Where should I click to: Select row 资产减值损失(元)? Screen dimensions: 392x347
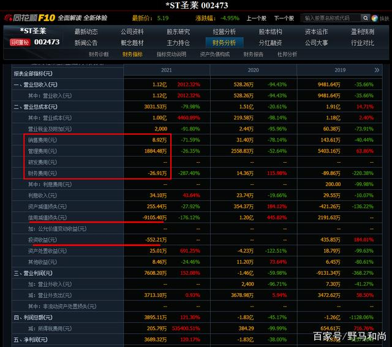197,207
